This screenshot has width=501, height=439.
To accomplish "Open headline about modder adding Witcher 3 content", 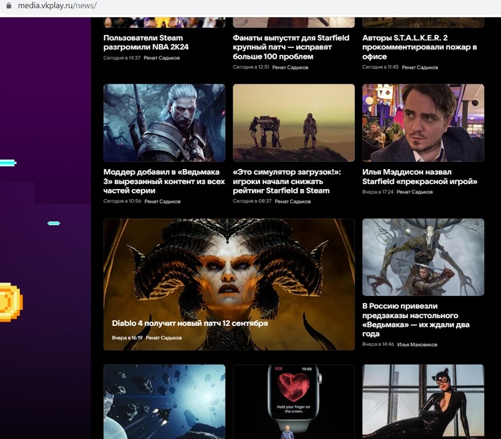I will pos(164,181).
